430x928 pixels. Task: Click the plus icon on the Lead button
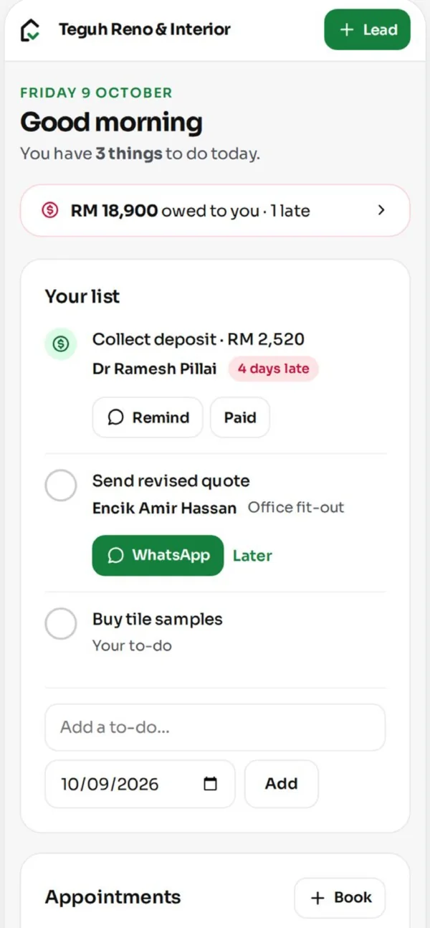pyautogui.click(x=347, y=30)
